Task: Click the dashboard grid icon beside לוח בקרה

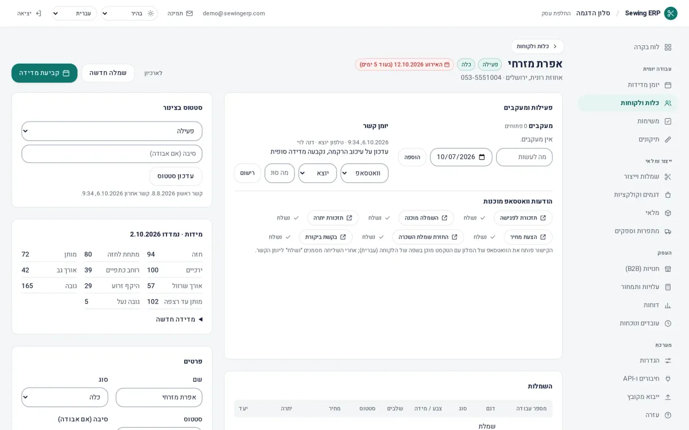Action: 668,47
